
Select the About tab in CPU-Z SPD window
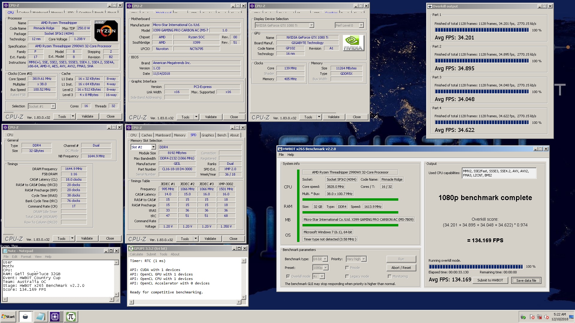click(234, 135)
